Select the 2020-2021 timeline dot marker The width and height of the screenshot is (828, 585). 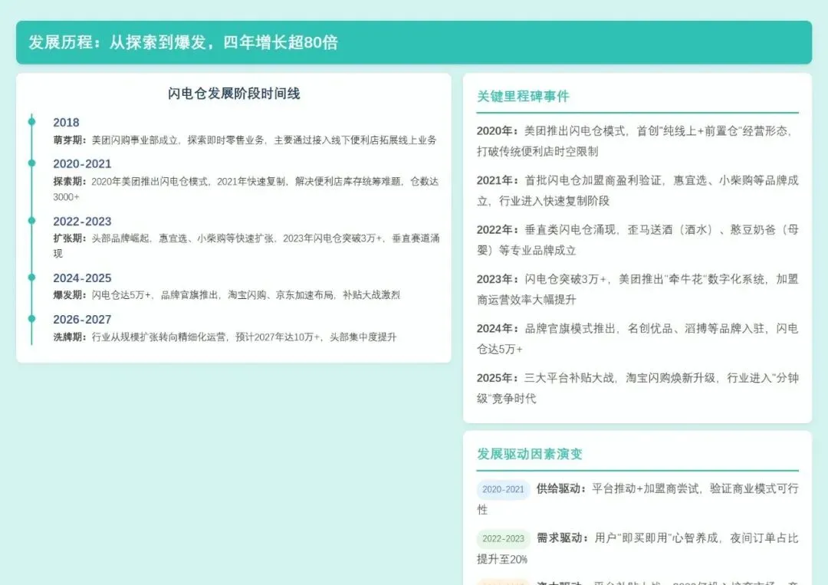pos(31,163)
